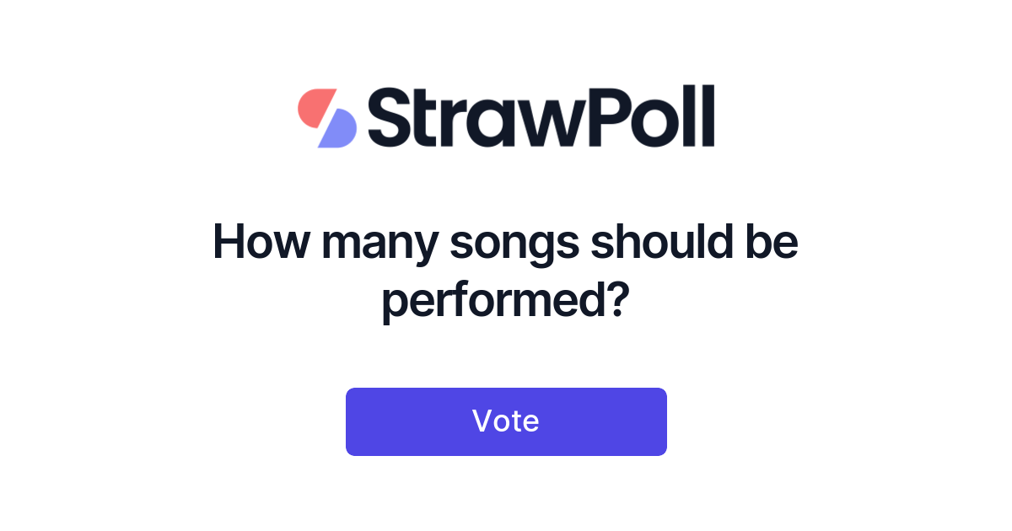Image resolution: width=1012 pixels, height=531 pixels.
Task: Click the word 'songs' in the question
Action: tap(514, 246)
